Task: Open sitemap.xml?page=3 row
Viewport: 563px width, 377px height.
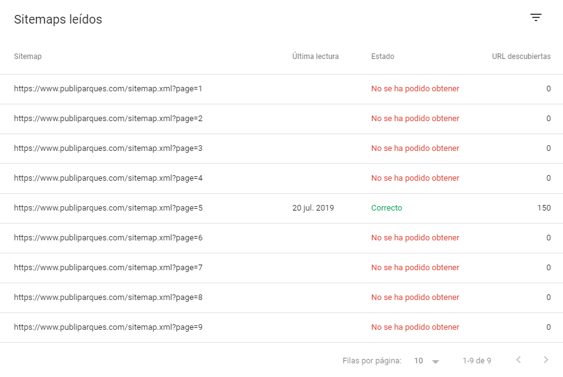Action: tap(281, 148)
